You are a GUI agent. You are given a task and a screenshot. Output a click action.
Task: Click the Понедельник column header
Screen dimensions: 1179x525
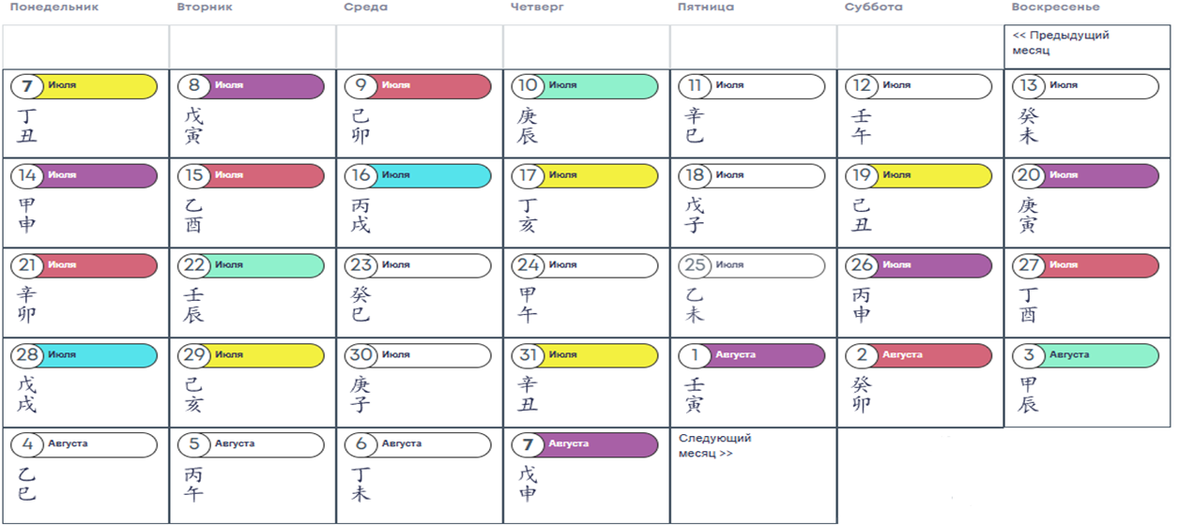[54, 7]
